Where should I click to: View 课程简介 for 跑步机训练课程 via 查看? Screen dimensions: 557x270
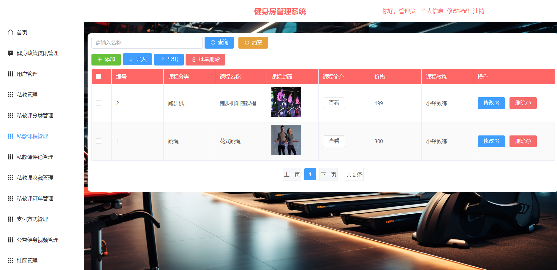pyautogui.click(x=334, y=103)
